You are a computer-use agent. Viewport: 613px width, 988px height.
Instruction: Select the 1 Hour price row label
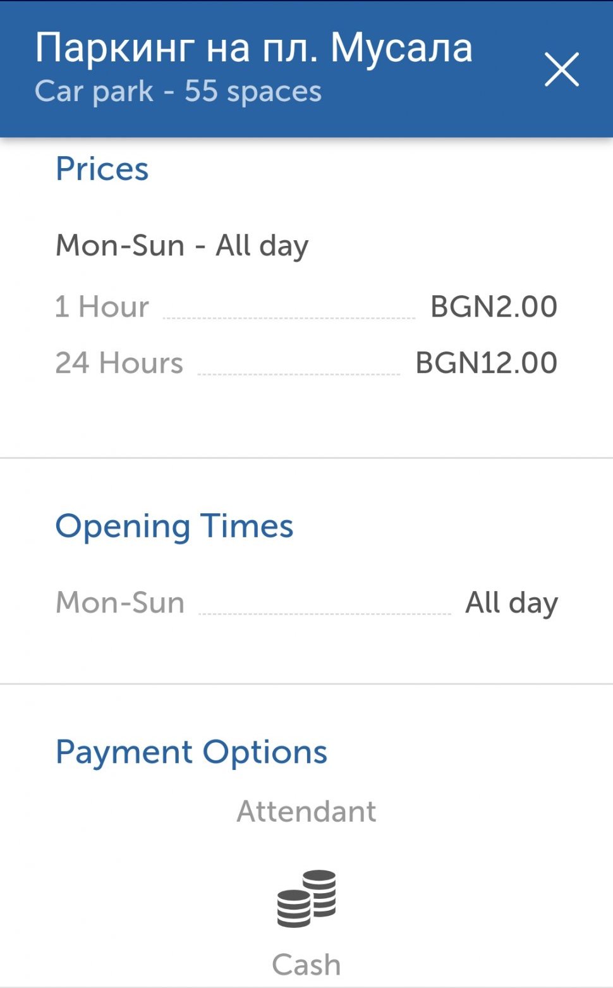[102, 307]
